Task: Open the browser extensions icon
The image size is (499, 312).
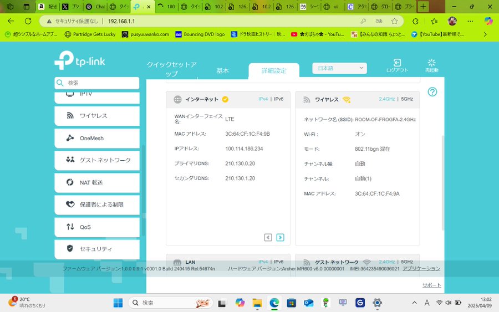Action: pyautogui.click(x=415, y=21)
